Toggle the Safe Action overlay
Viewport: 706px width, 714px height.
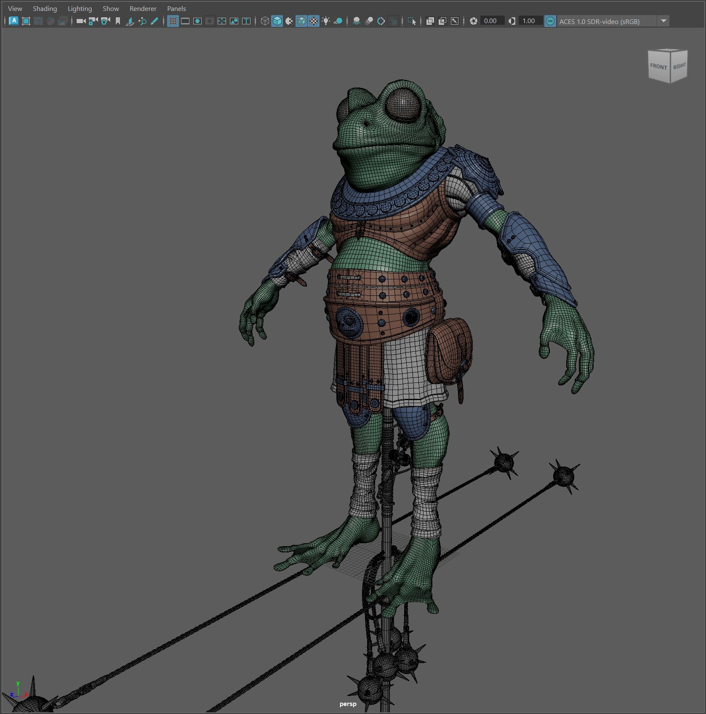pos(234,21)
